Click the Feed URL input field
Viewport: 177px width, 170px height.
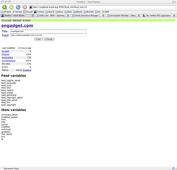[48, 35]
